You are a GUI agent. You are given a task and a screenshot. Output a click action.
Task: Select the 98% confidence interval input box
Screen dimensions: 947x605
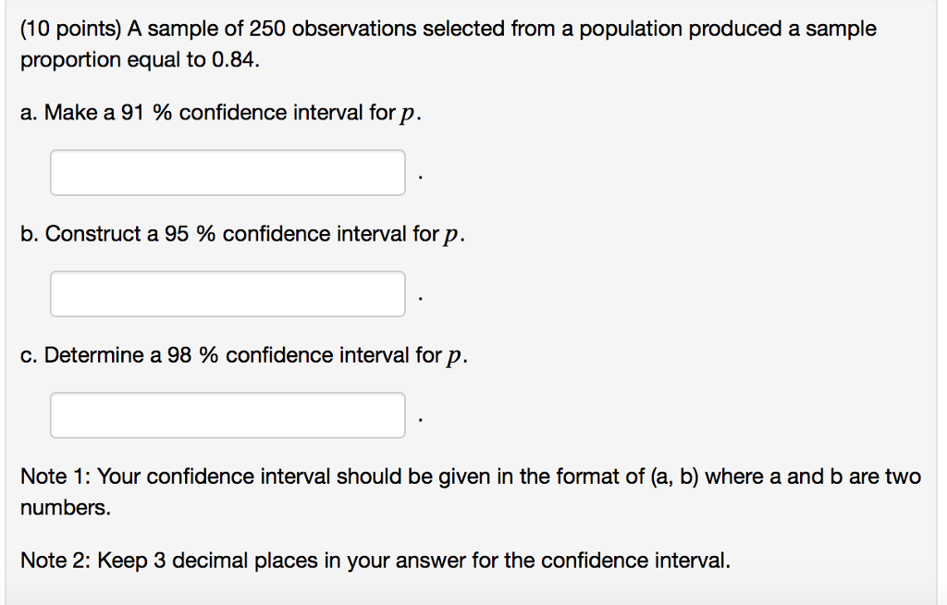tap(227, 414)
